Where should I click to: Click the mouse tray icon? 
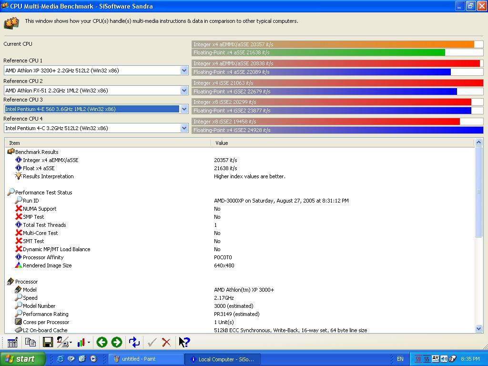(453, 359)
